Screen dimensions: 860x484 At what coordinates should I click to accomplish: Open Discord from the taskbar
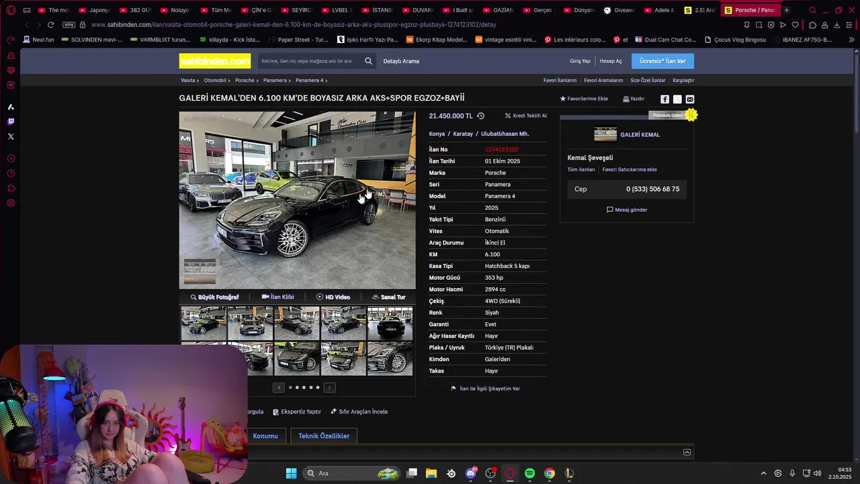click(x=471, y=473)
